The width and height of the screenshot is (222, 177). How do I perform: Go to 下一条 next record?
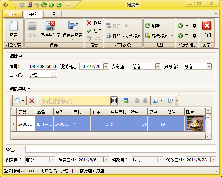coord(187,36)
